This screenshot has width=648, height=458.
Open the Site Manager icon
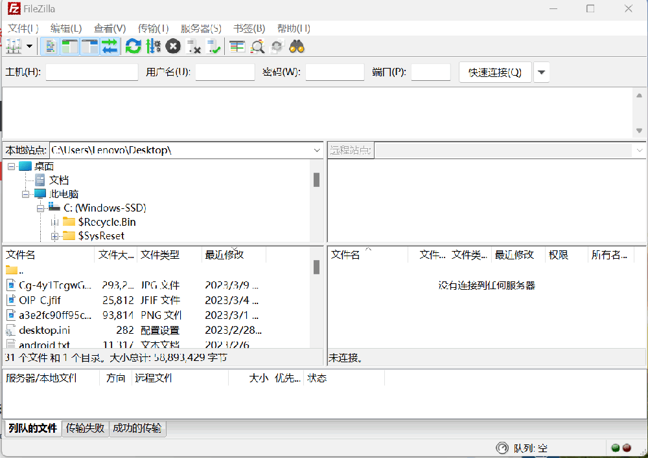pos(13,47)
